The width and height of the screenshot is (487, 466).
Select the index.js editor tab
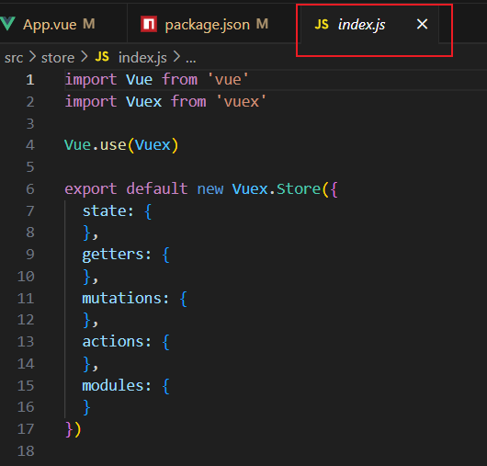point(368,24)
